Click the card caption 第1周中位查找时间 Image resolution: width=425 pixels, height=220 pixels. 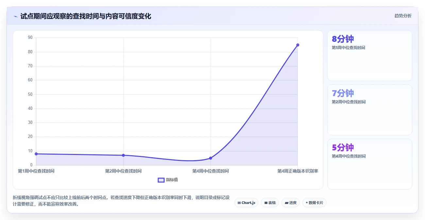click(x=348, y=48)
